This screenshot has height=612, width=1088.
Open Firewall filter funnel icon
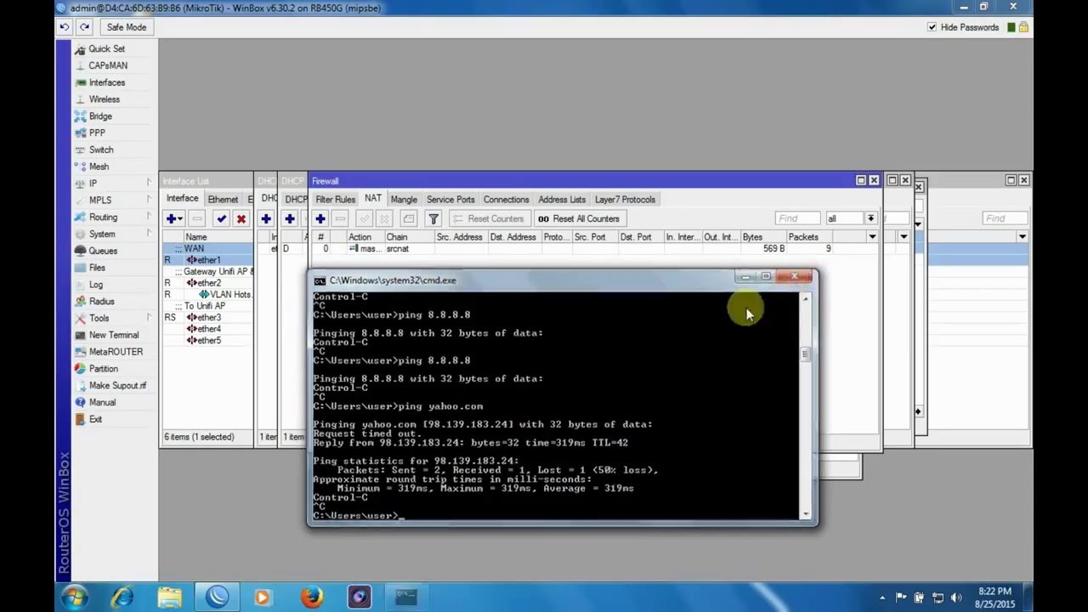[433, 219]
